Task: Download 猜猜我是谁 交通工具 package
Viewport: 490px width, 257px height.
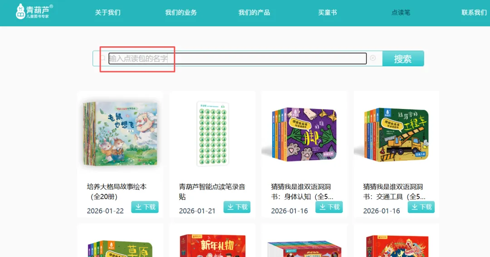Action: coord(421,207)
